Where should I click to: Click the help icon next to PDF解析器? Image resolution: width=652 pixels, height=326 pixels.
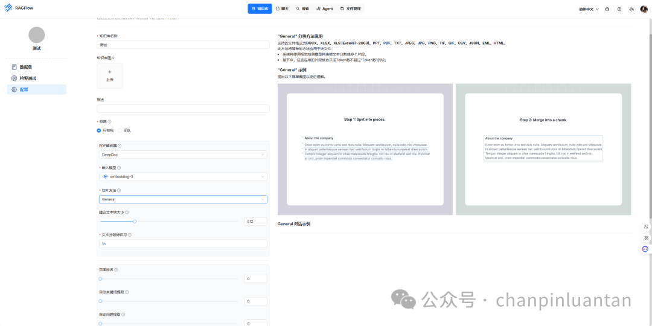(x=120, y=146)
